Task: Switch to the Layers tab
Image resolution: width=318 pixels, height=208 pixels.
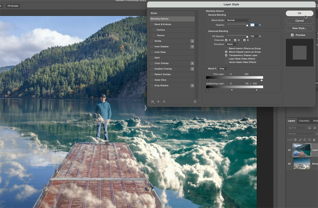Action: point(291,121)
